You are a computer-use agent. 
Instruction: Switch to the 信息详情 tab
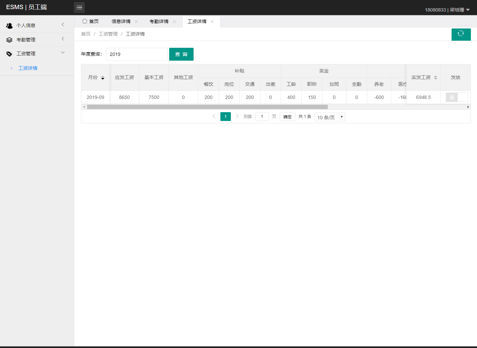coord(121,21)
